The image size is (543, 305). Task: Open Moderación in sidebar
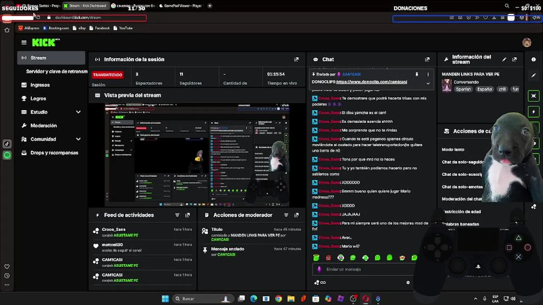tap(43, 125)
